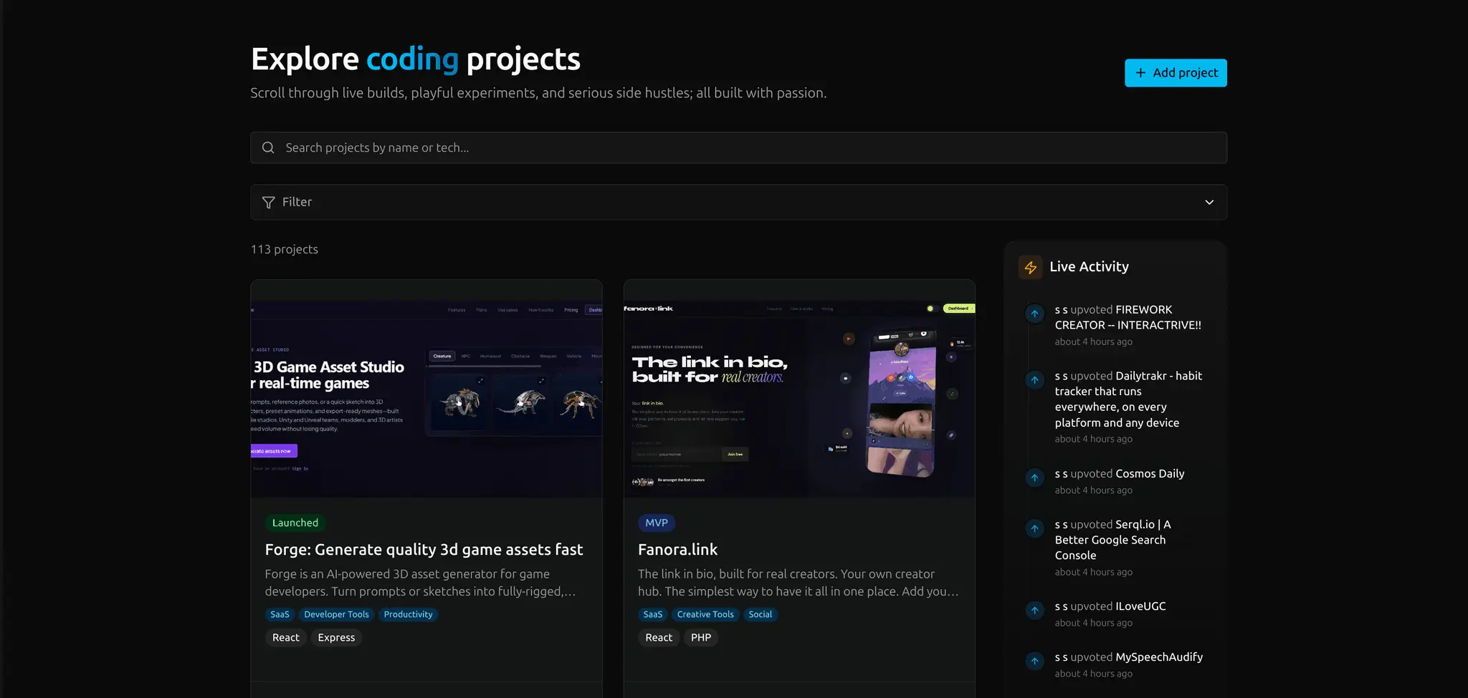Select the Productivity tag
The height and width of the screenshot is (698, 1468).
click(x=408, y=614)
